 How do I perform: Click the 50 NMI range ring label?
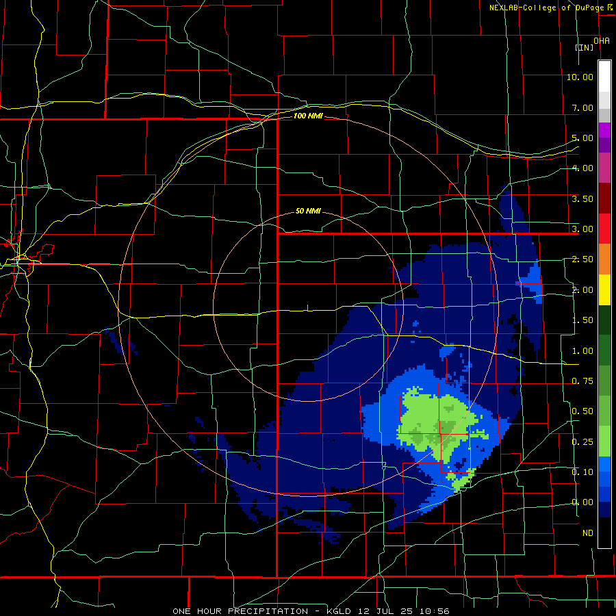pos(308,211)
